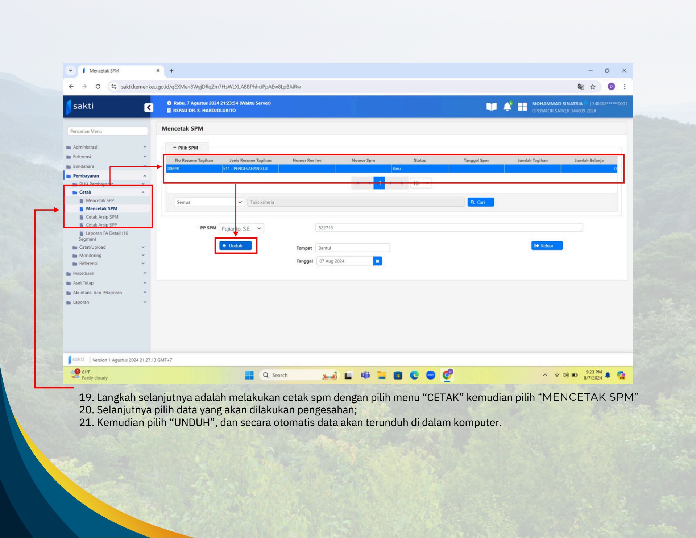696x538 pixels.
Task: Open the calendar picker beside the Tanggal field
Action: (x=377, y=261)
